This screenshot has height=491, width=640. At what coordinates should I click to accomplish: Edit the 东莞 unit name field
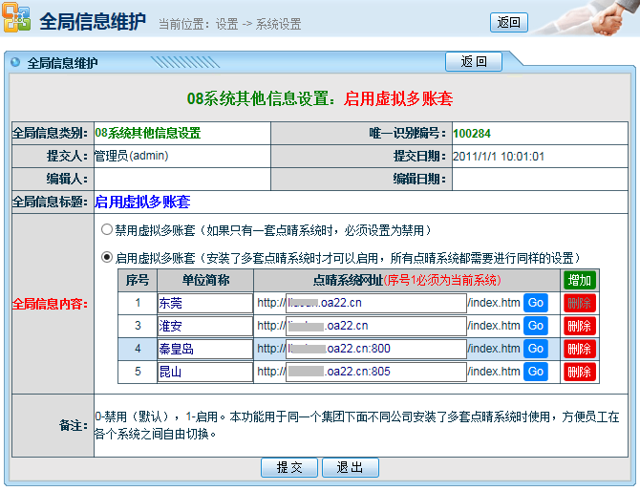tap(203, 303)
